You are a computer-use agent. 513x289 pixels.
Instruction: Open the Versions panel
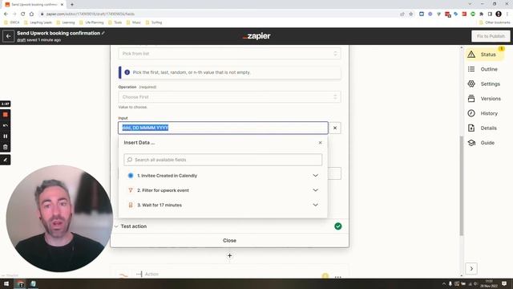pos(484,98)
